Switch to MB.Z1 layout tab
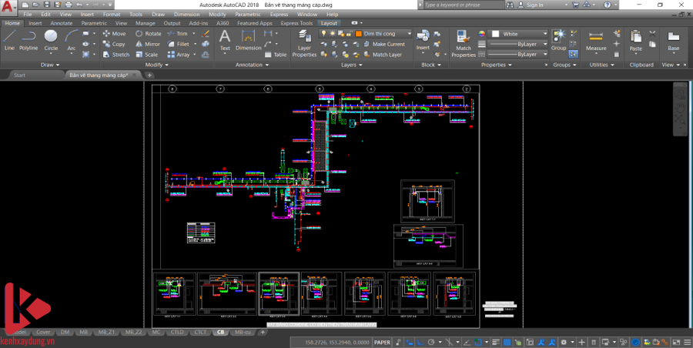 [106, 332]
